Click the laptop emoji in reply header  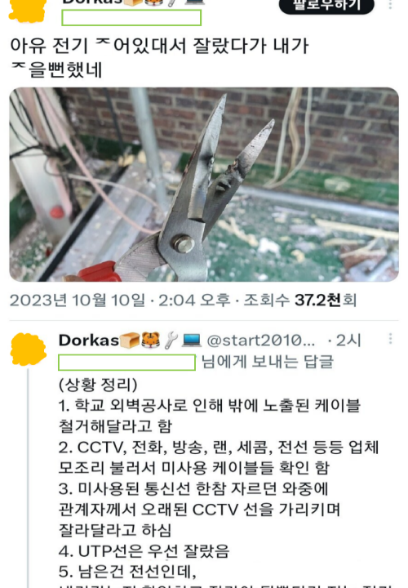click(x=192, y=341)
